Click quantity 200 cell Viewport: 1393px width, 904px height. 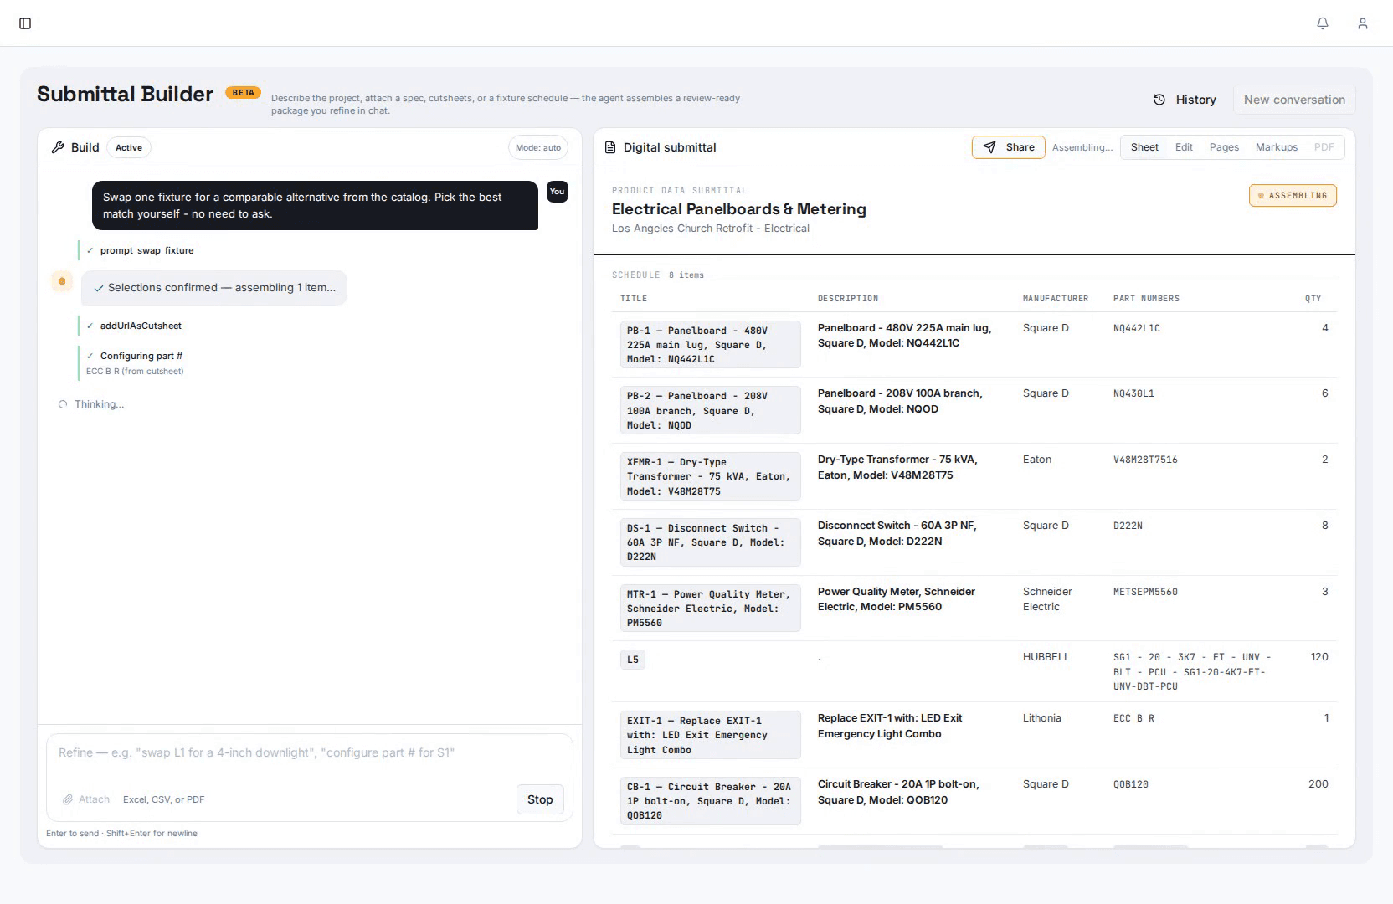click(x=1318, y=784)
